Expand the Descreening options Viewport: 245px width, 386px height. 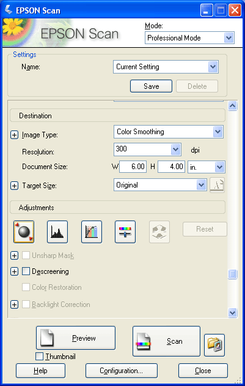[14, 271]
